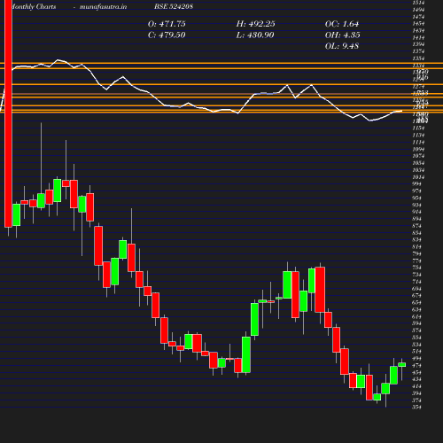Viewport: 443px width, 443px height.
Task: Click the most recent green candlestick
Action: tap(401, 365)
